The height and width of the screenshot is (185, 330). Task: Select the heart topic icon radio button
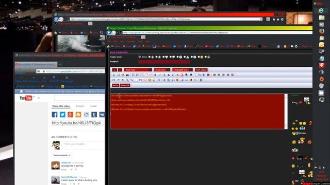tap(163, 57)
